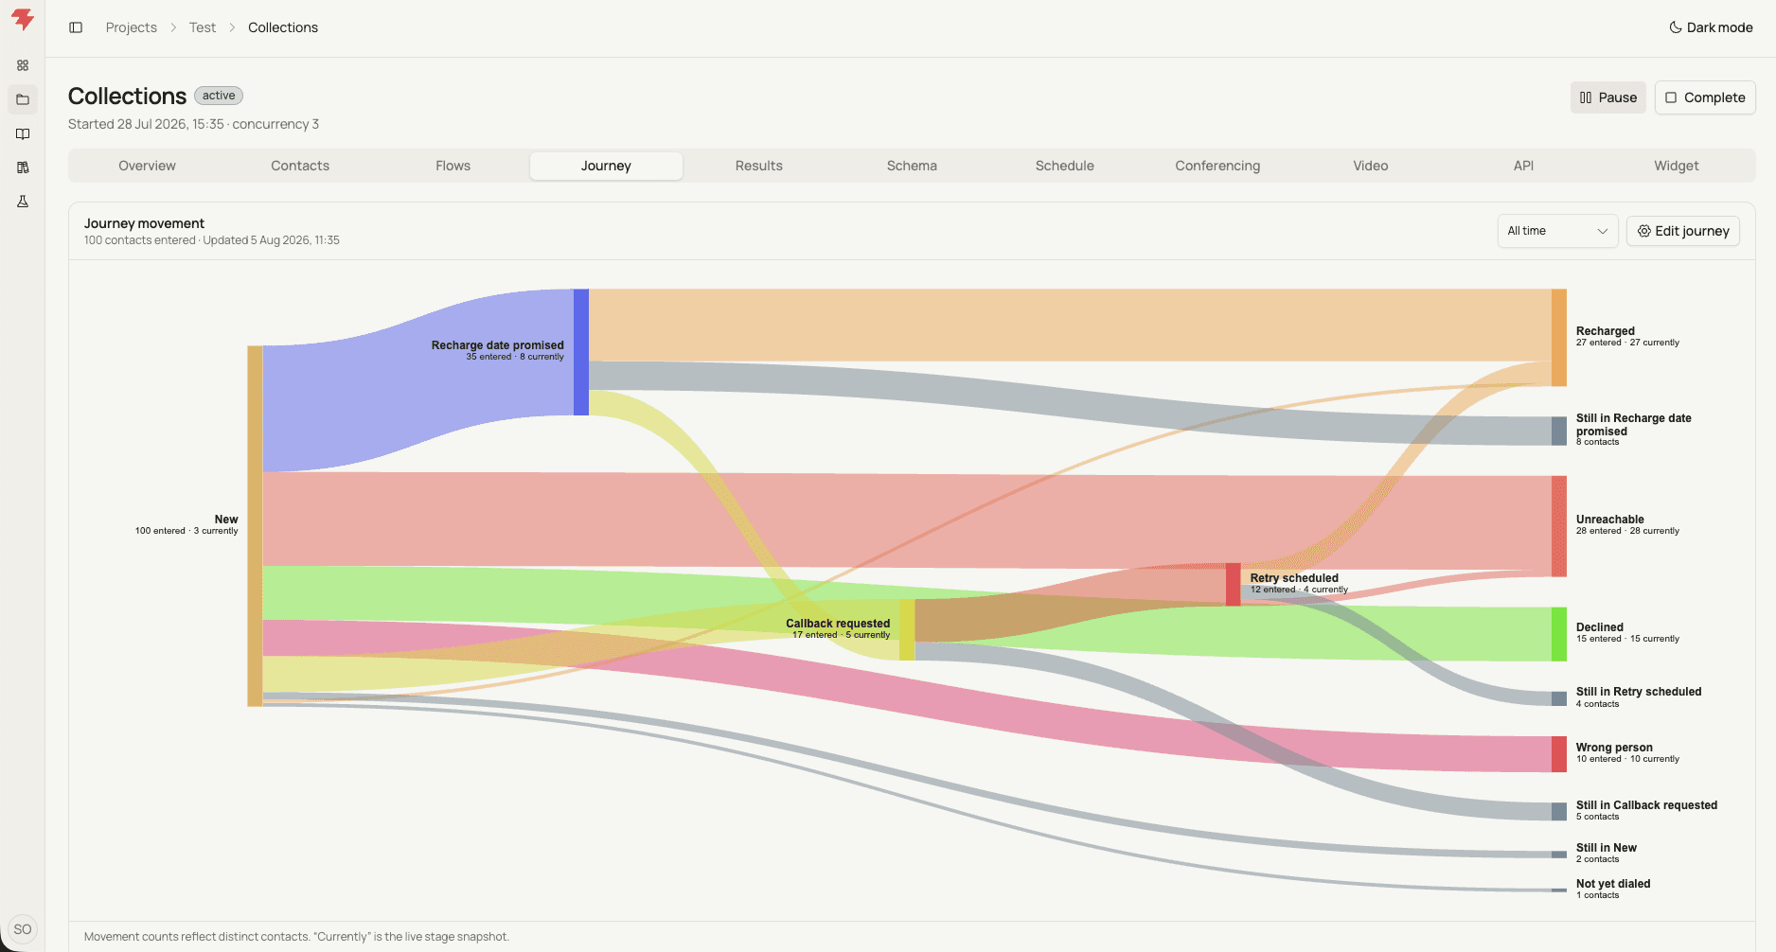Click the active status badge

tap(219, 96)
